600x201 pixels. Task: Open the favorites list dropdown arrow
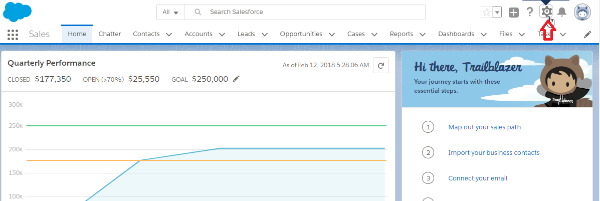[497, 13]
